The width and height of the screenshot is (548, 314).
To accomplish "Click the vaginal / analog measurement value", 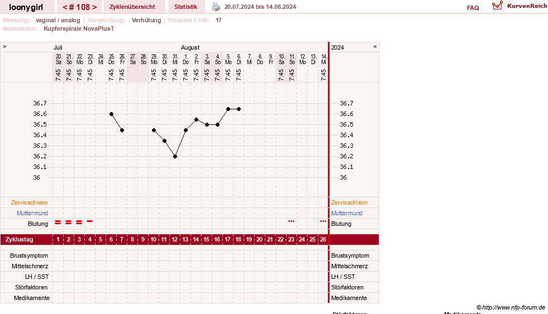I will (58, 20).
